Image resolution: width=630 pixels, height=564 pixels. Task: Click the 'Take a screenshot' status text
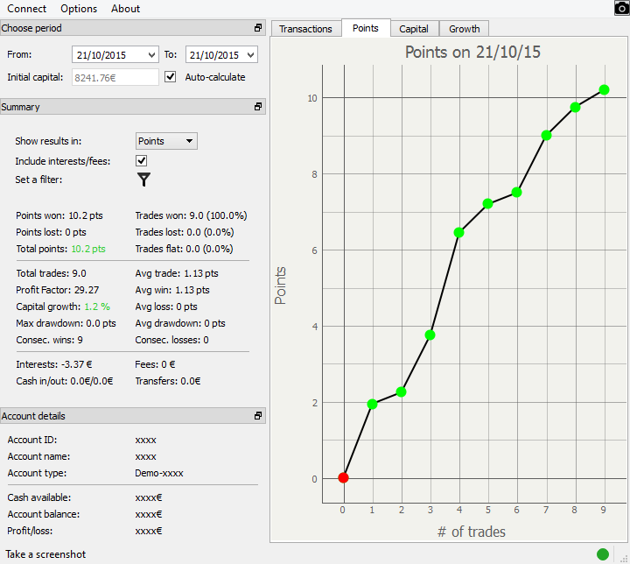click(45, 554)
